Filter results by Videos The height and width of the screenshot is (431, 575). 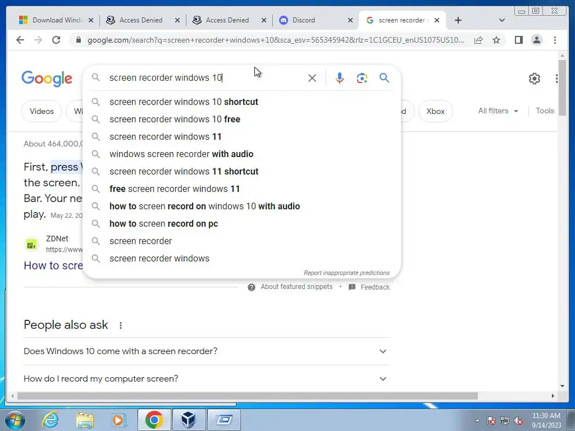click(42, 111)
